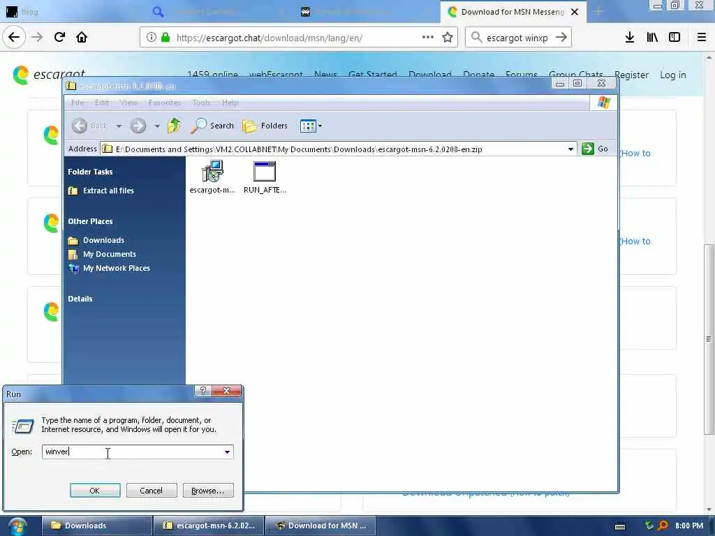
Task: Open page actions three-dot menu
Action: click(428, 37)
